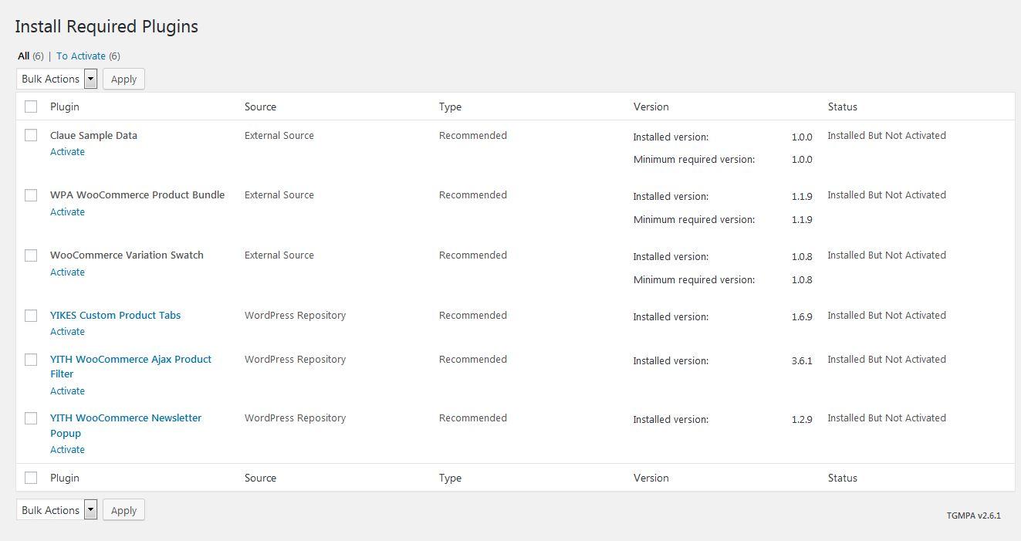Click Minimum required version label for Claue Sample Data

[694, 159]
